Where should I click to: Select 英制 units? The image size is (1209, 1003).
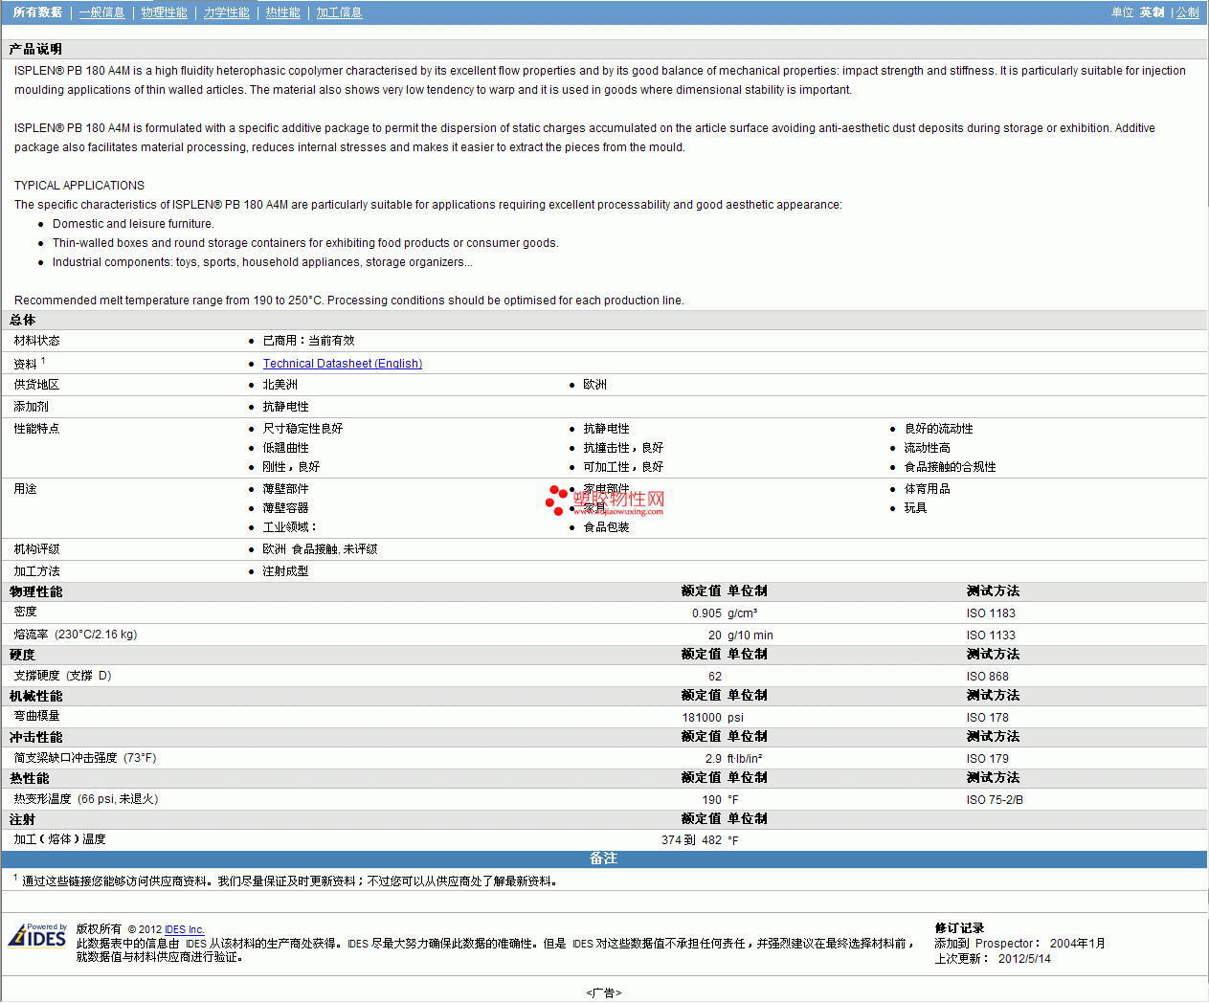tap(1152, 12)
